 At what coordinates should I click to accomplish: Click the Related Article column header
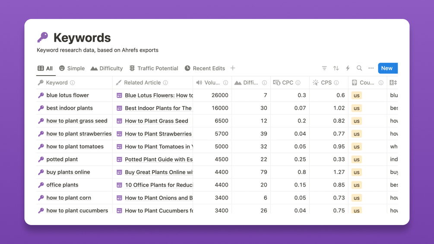point(152,82)
